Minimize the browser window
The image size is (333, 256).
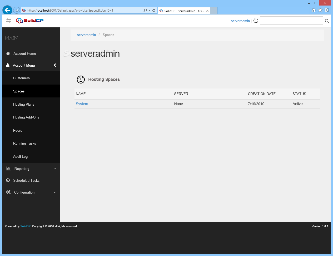click(x=309, y=3)
